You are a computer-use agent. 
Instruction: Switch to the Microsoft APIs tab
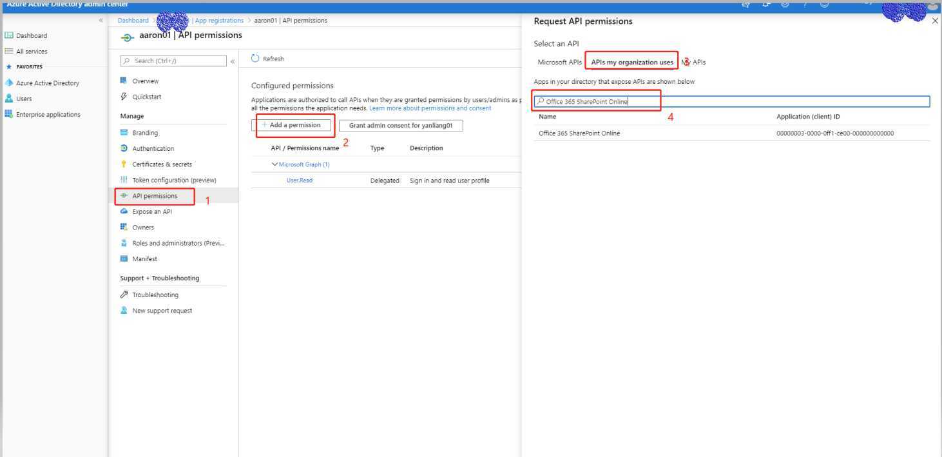tap(559, 63)
